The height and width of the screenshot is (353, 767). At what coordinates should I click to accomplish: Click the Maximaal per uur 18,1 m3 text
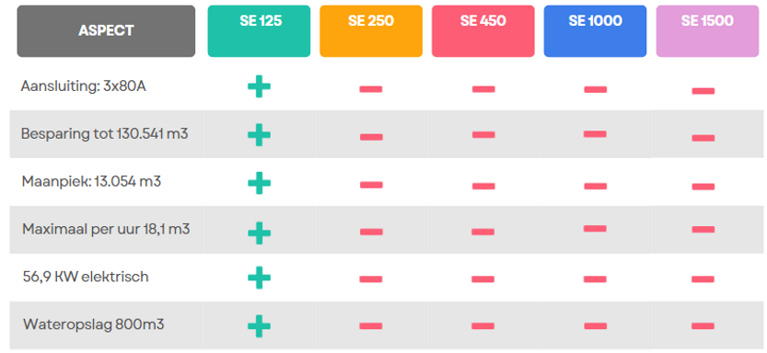(106, 229)
